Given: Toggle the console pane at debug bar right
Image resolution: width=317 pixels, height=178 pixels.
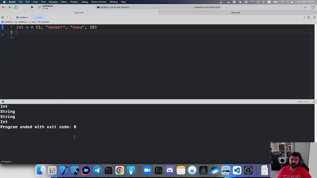Looking at the screenshot, I should (314, 102).
